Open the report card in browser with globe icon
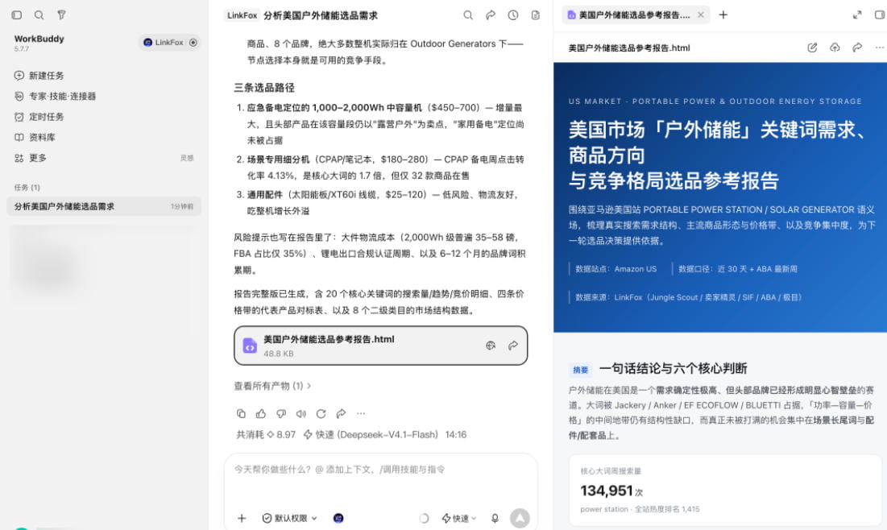887x530 pixels. click(x=491, y=346)
